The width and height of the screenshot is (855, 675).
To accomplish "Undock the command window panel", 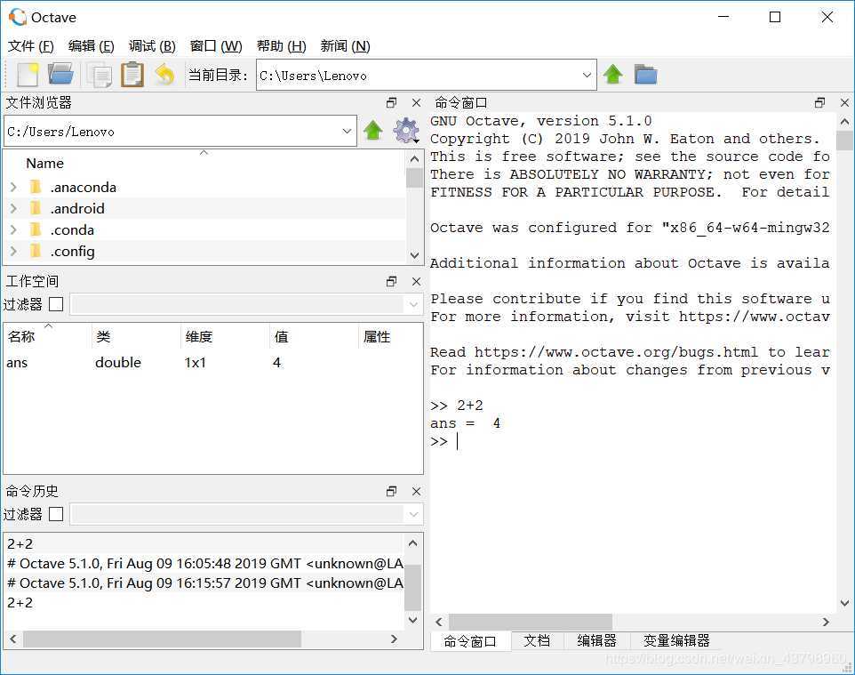I will [x=819, y=102].
